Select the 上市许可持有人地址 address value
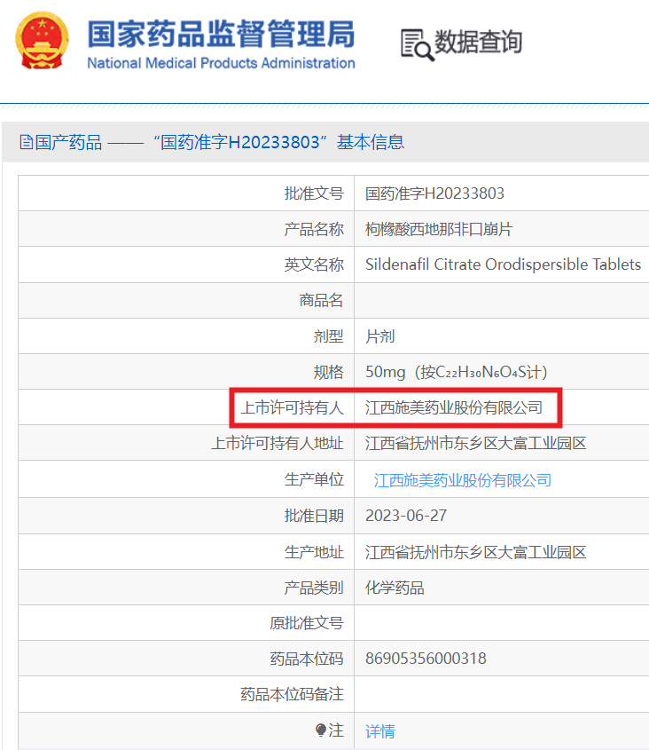 coord(475,443)
